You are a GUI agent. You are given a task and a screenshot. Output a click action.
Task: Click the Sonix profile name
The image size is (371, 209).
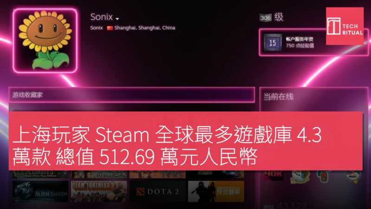pos(102,17)
